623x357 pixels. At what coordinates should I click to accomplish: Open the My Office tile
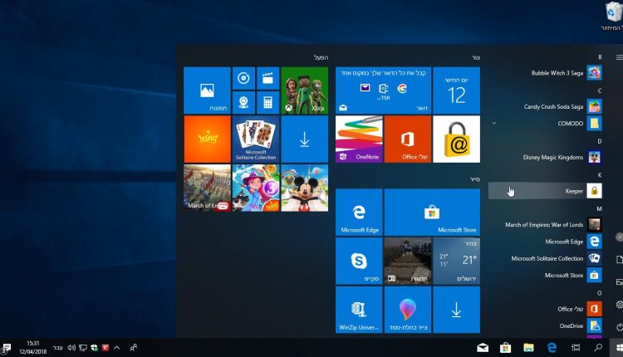[x=408, y=139]
